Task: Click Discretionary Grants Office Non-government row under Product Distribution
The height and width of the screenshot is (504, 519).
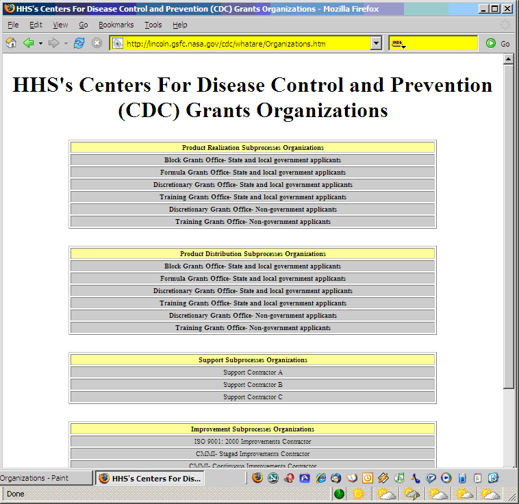Action: click(x=253, y=315)
